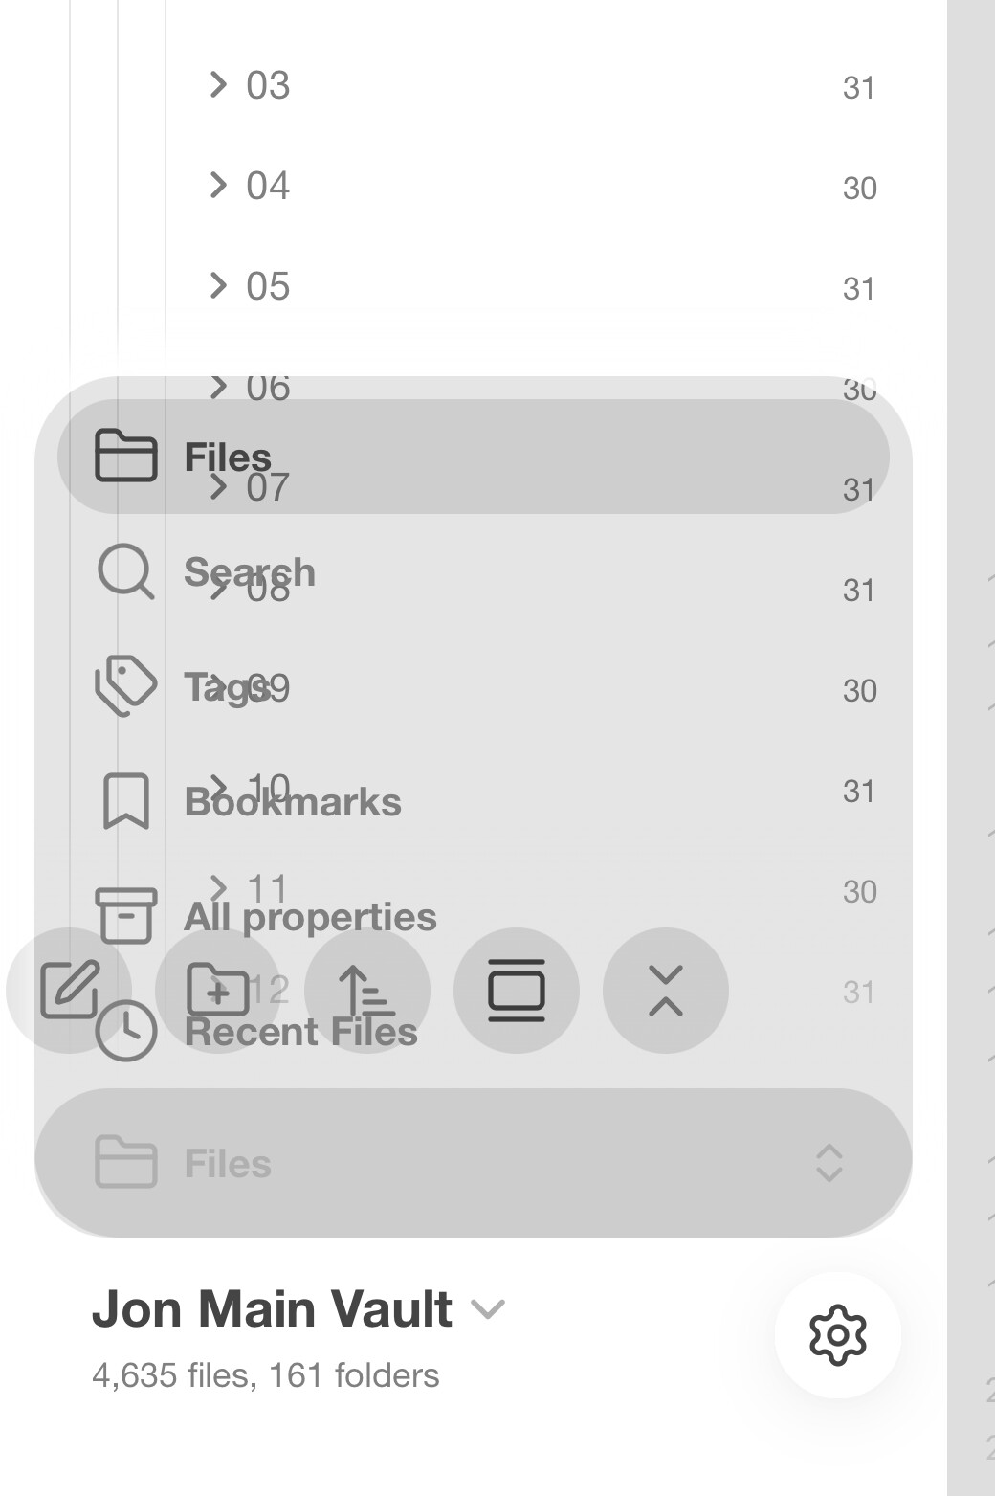Click the Bookmarks icon

(125, 801)
